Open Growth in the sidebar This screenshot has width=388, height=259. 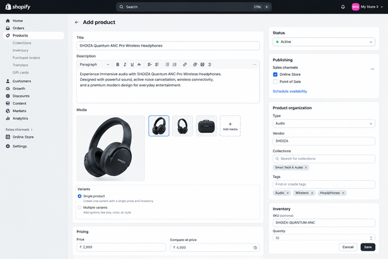click(x=19, y=89)
